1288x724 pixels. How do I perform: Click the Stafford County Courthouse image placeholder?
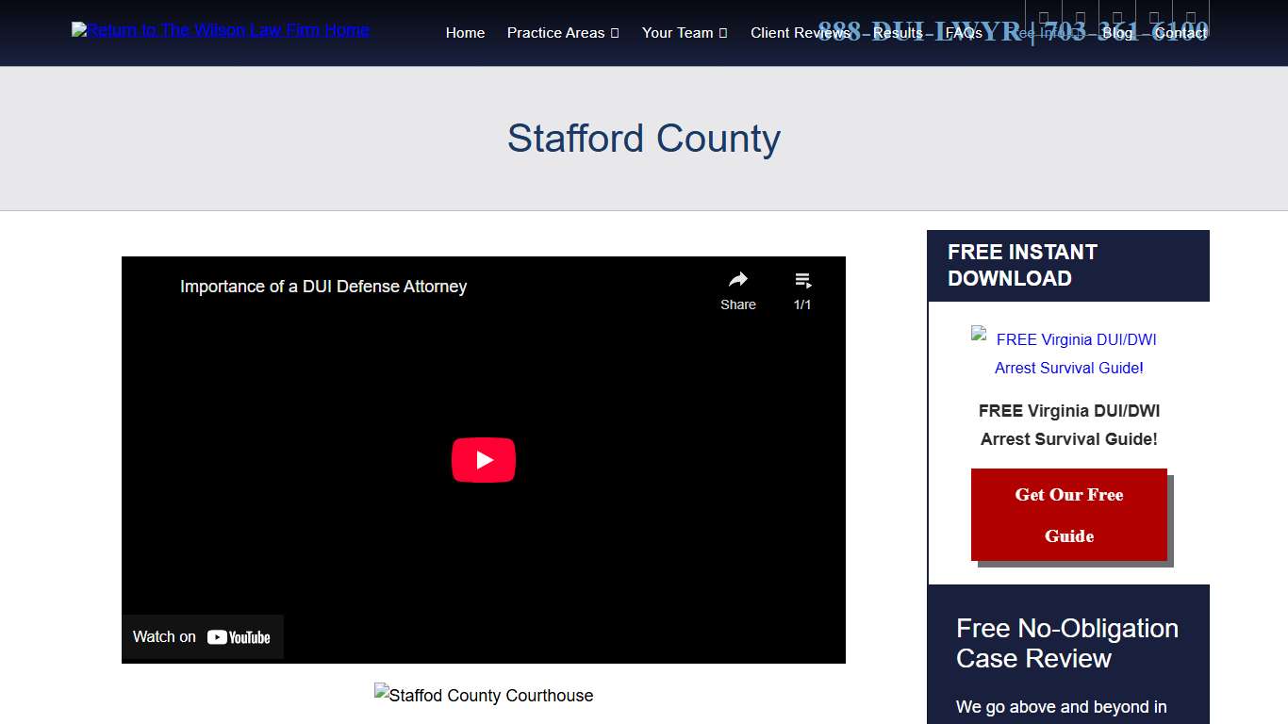pos(484,695)
